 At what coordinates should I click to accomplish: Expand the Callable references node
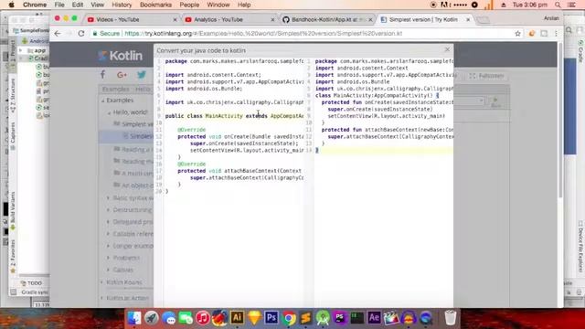pyautogui.click(x=108, y=234)
